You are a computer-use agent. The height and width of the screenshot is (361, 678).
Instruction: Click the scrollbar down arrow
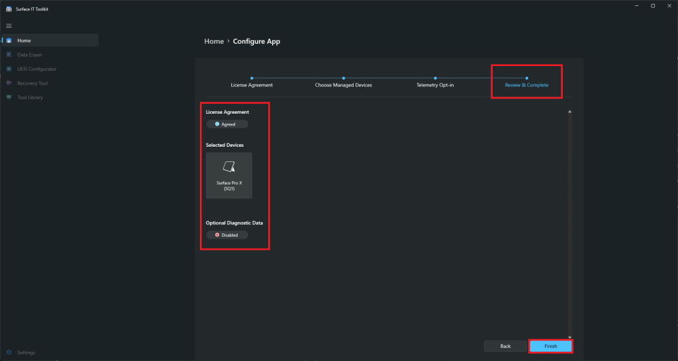[569, 337]
